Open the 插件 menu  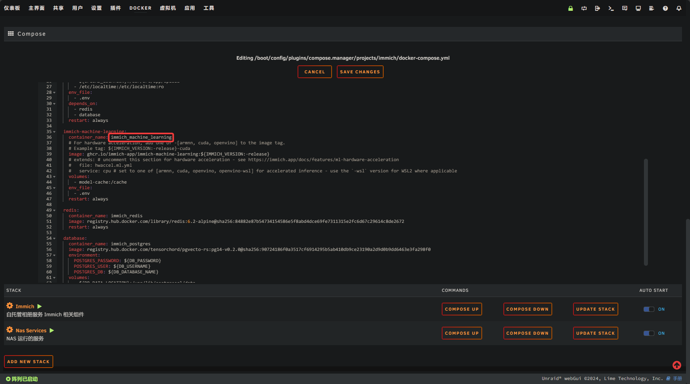tap(116, 8)
